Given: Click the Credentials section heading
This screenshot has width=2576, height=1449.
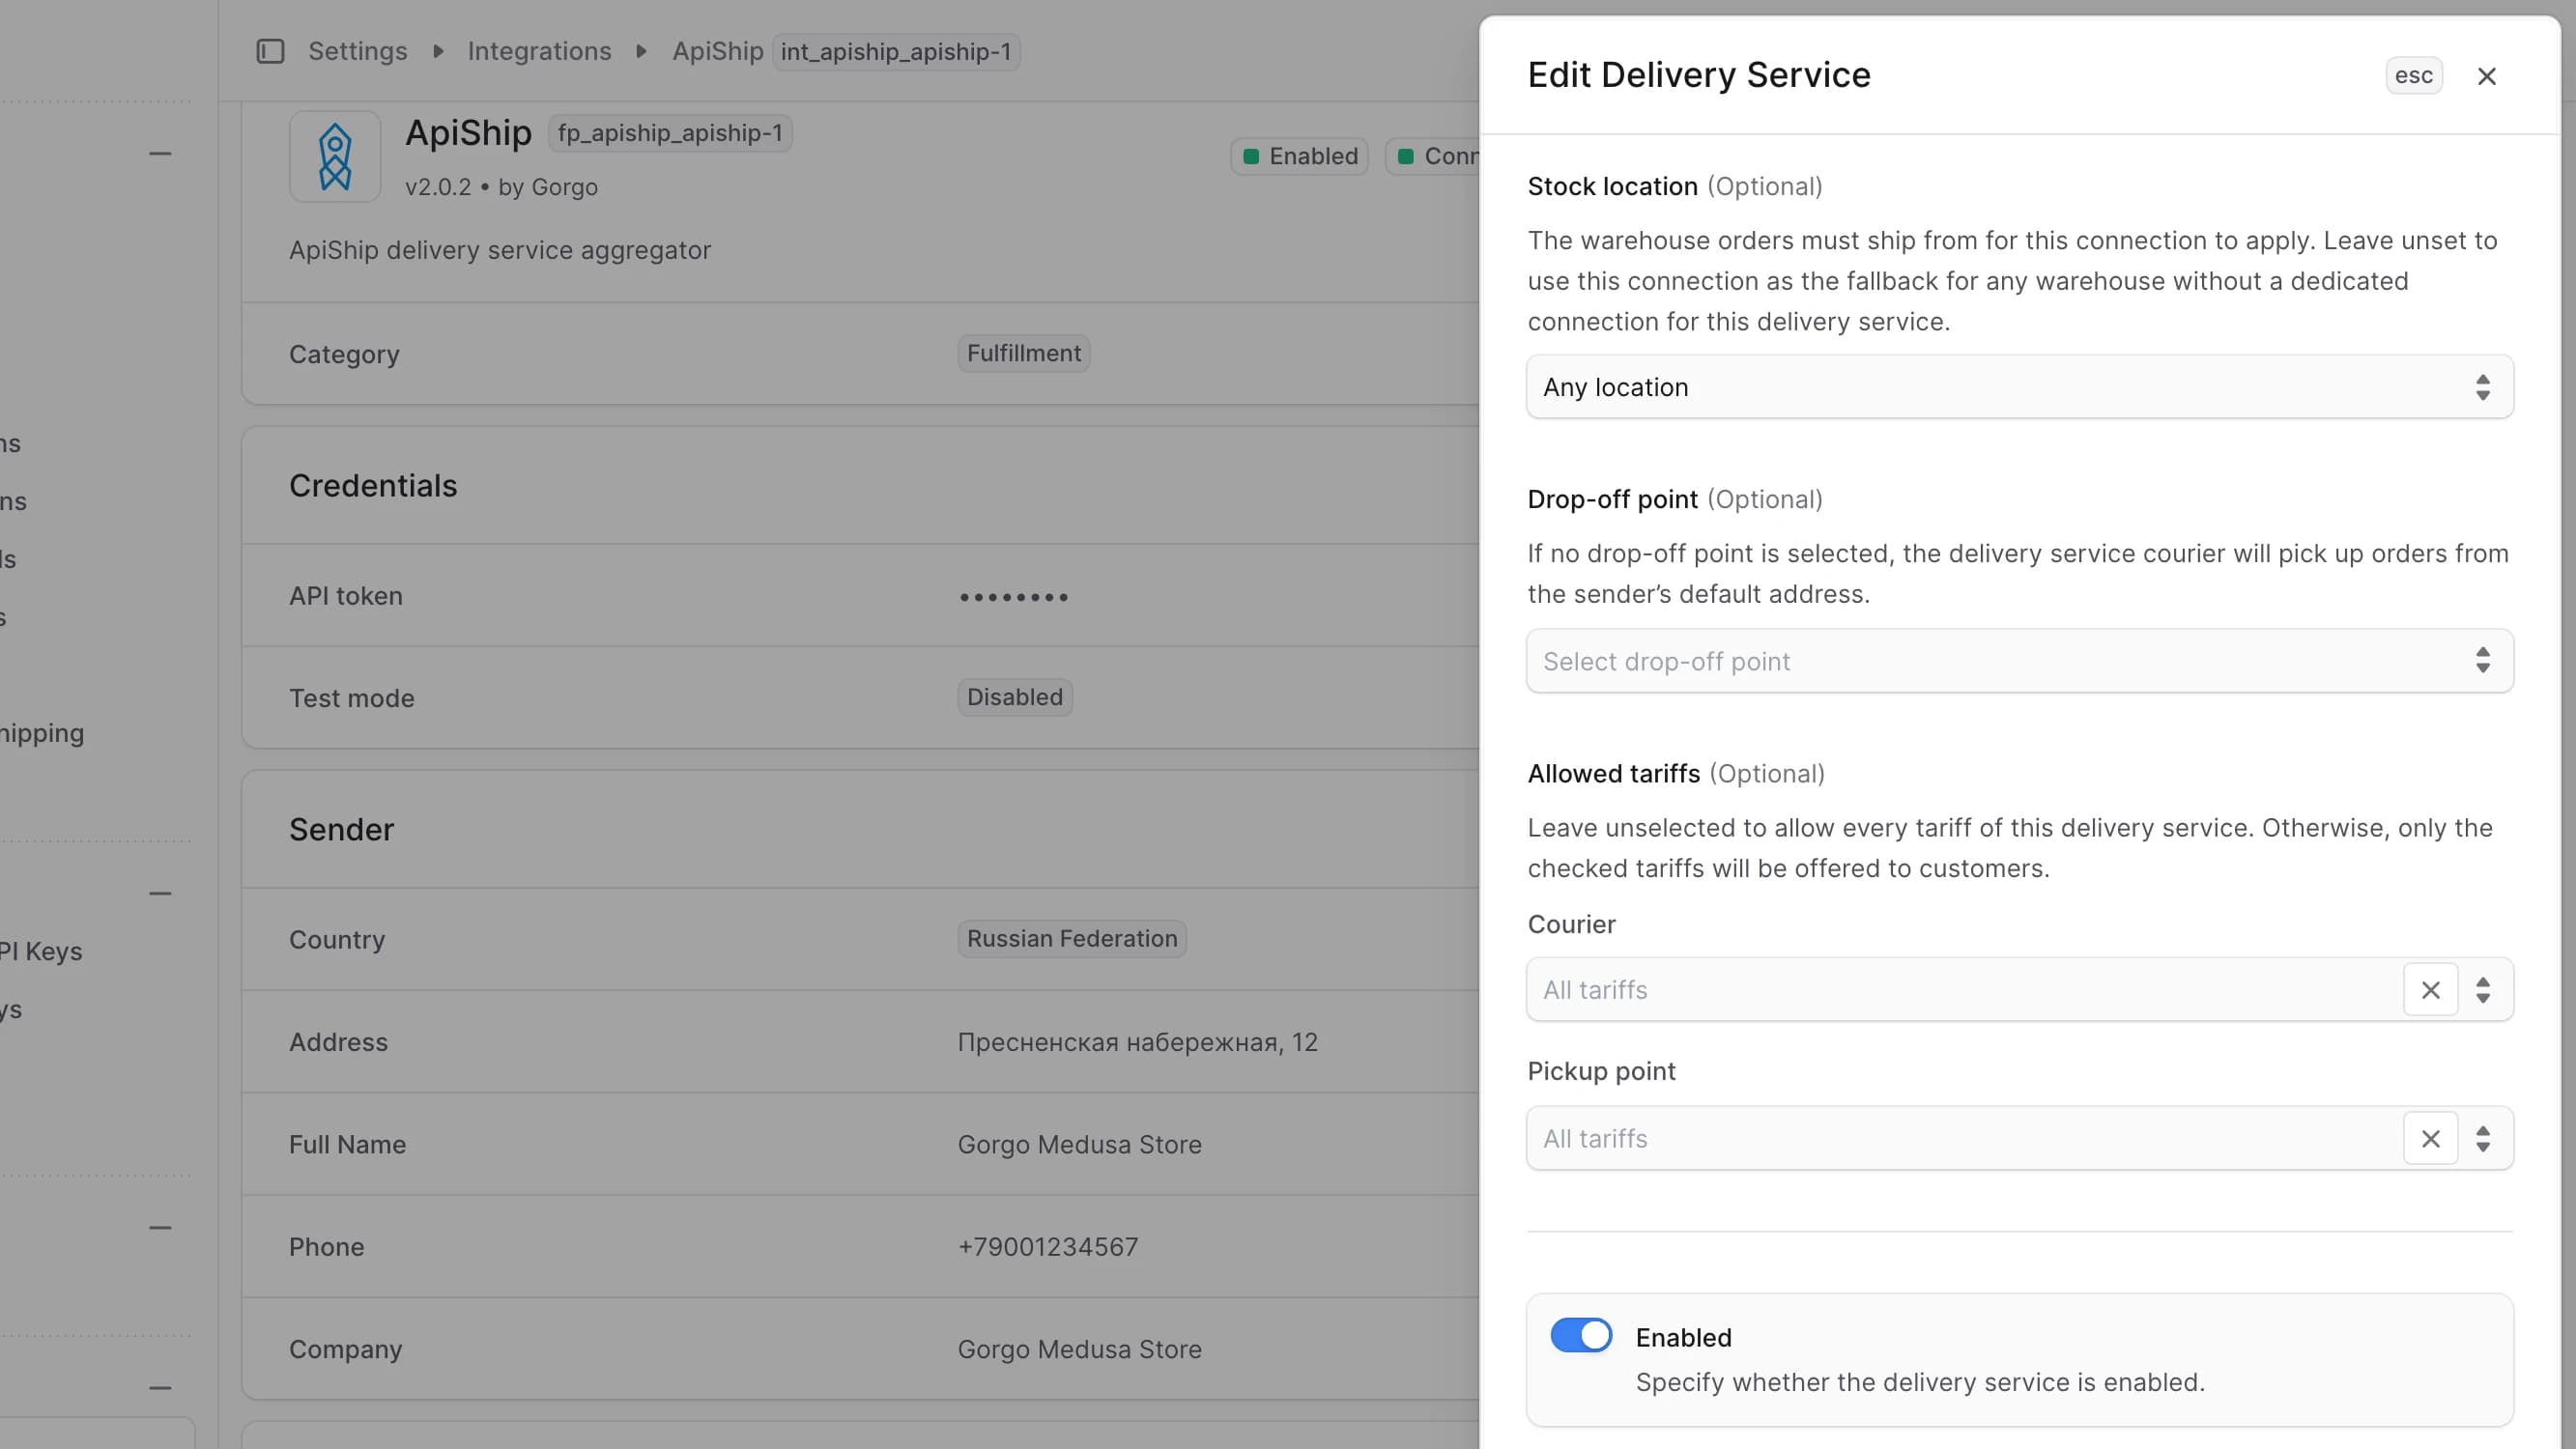Looking at the screenshot, I should (x=373, y=486).
